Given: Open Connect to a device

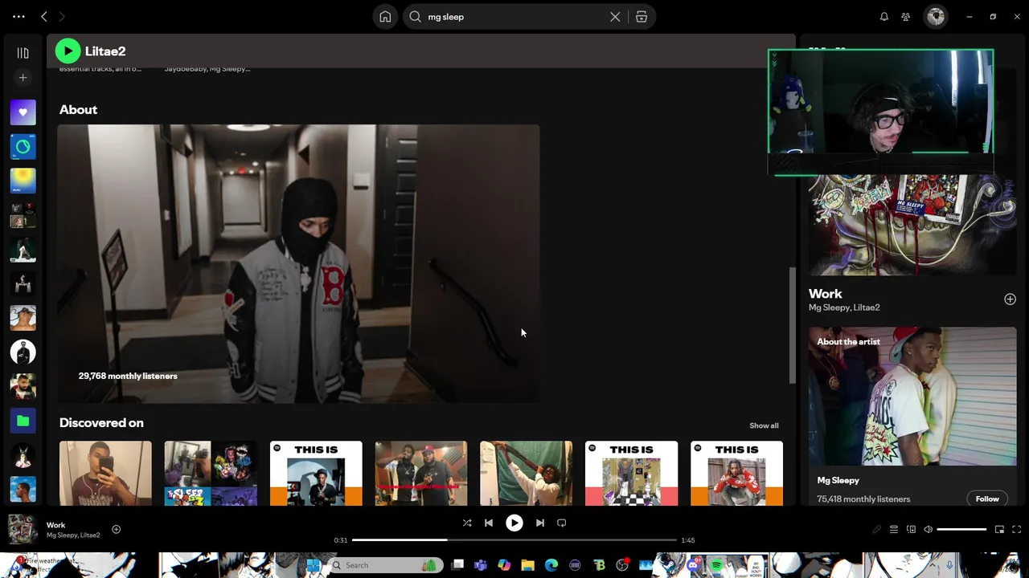Looking at the screenshot, I should pos(911,529).
